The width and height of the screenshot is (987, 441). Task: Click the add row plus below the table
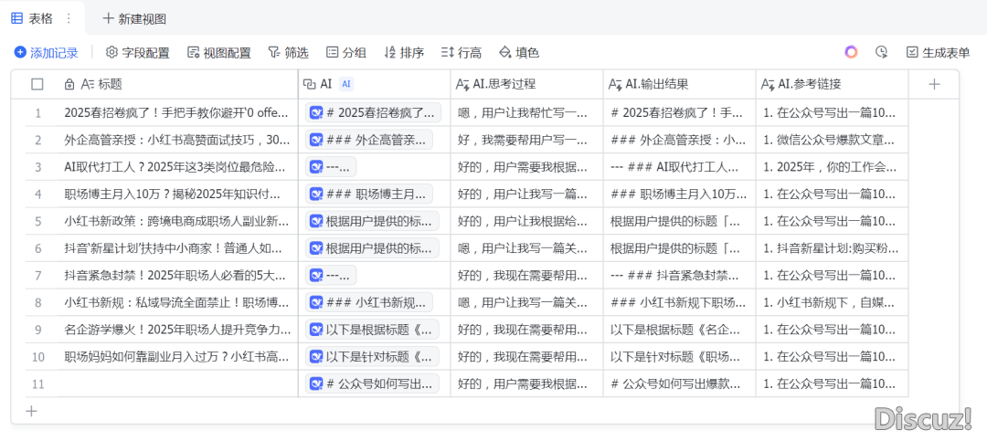point(31,411)
